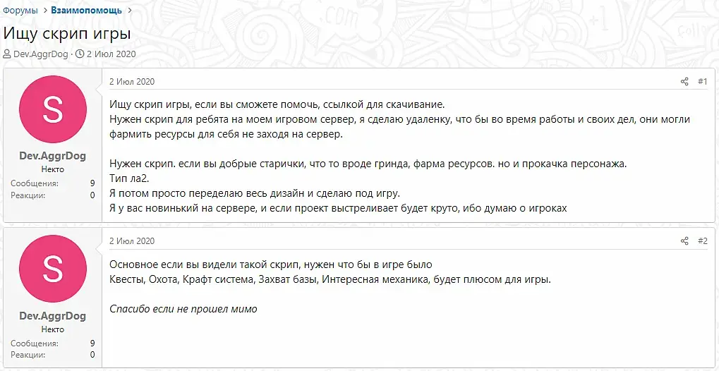Open Dev.AggrDog author link under thread title
This screenshot has height=371, width=719.
pos(41,54)
